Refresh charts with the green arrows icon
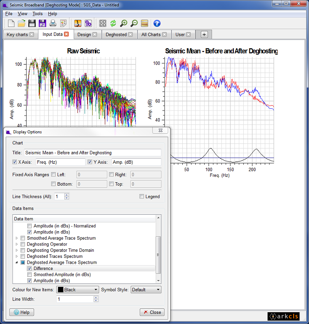 coord(113,23)
